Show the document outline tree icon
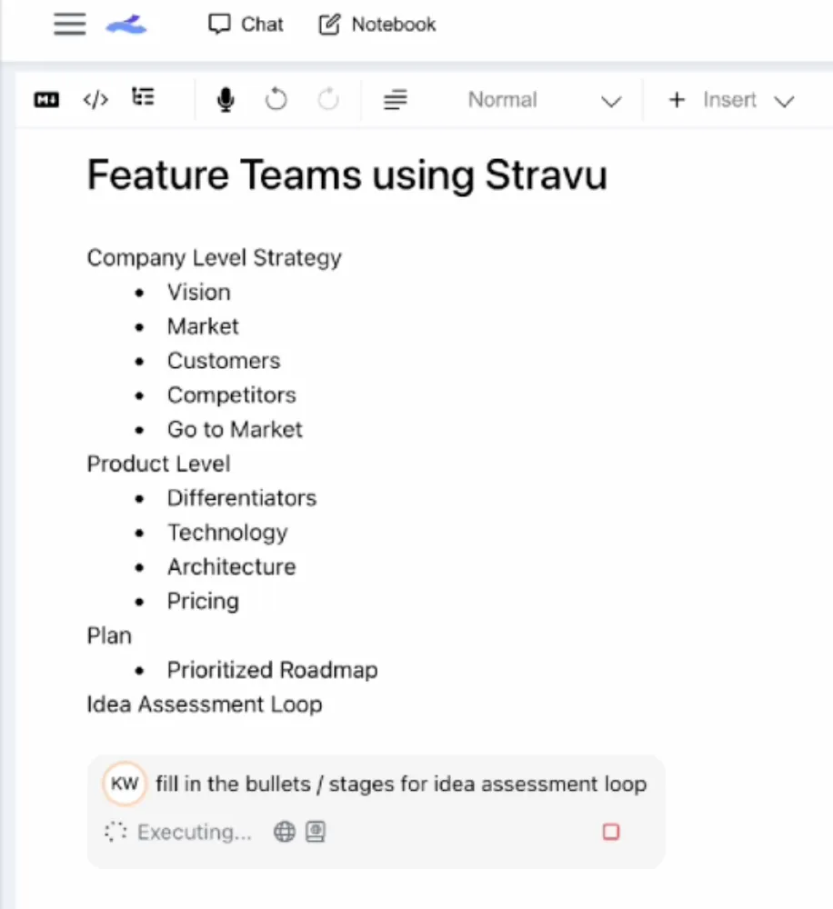Screen dimensions: 833x909 coord(143,97)
